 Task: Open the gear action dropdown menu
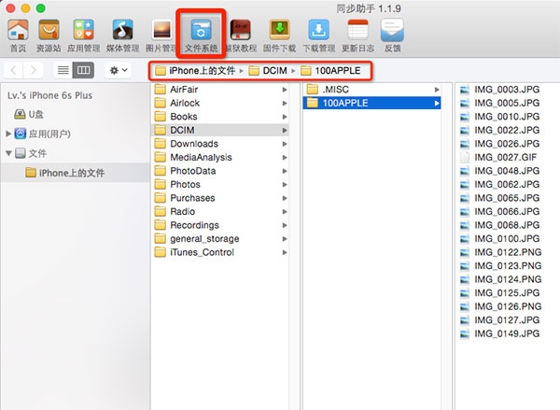point(119,70)
